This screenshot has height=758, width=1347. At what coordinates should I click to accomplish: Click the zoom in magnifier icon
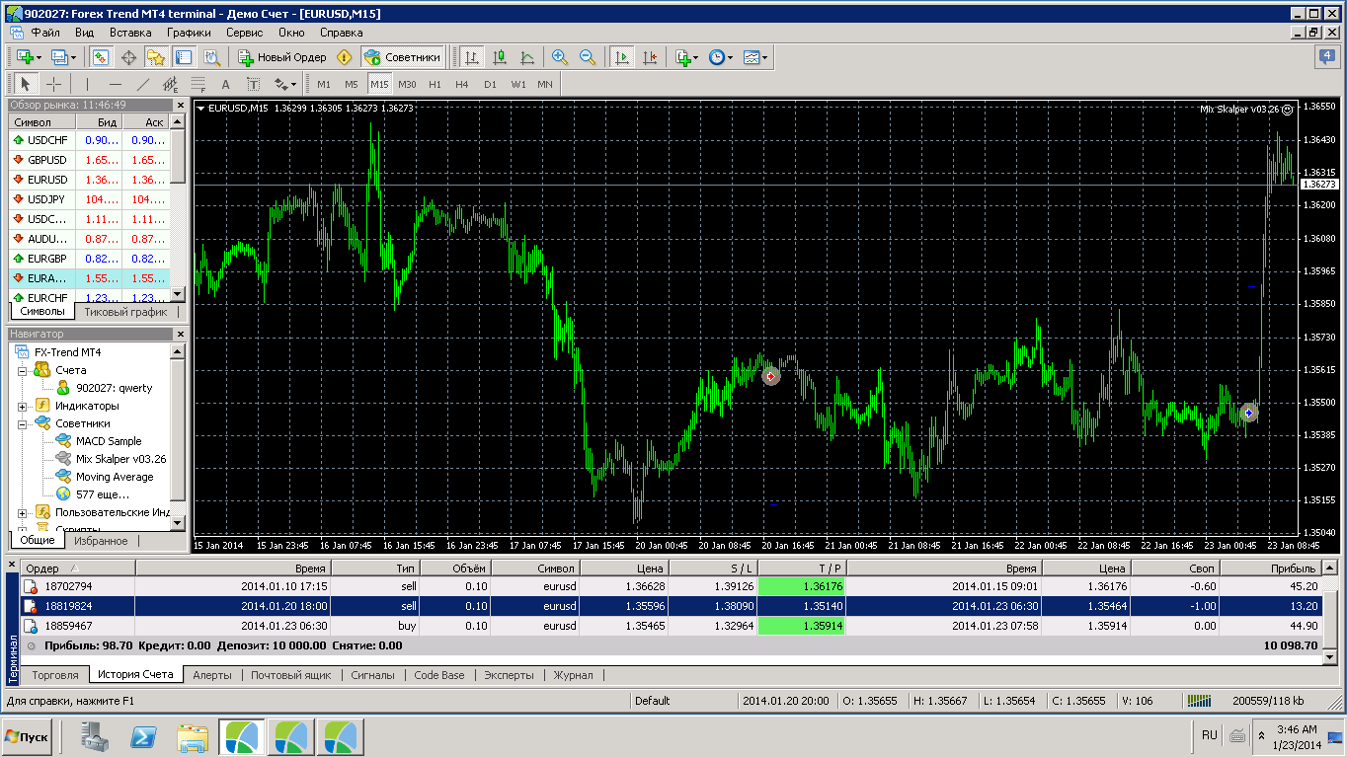tap(560, 57)
